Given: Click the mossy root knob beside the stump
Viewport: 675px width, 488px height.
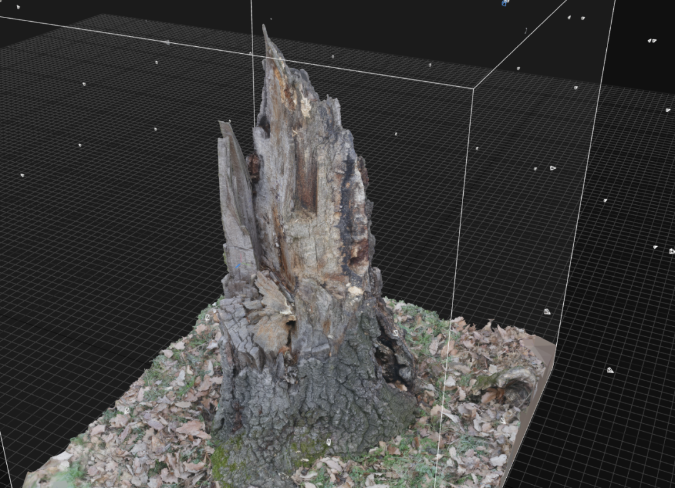Looking at the screenshot, I should (x=508, y=384).
